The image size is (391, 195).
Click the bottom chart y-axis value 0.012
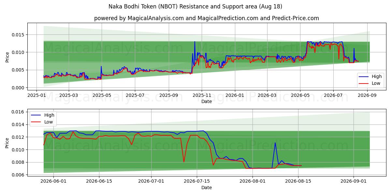(19, 137)
